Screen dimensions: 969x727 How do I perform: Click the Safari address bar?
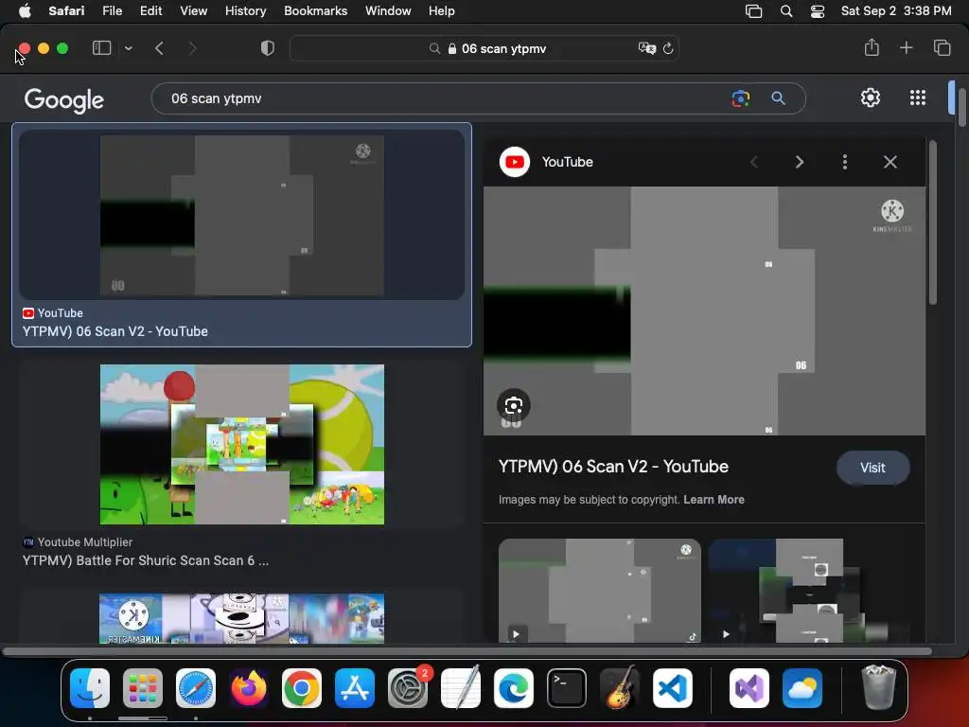coord(484,48)
